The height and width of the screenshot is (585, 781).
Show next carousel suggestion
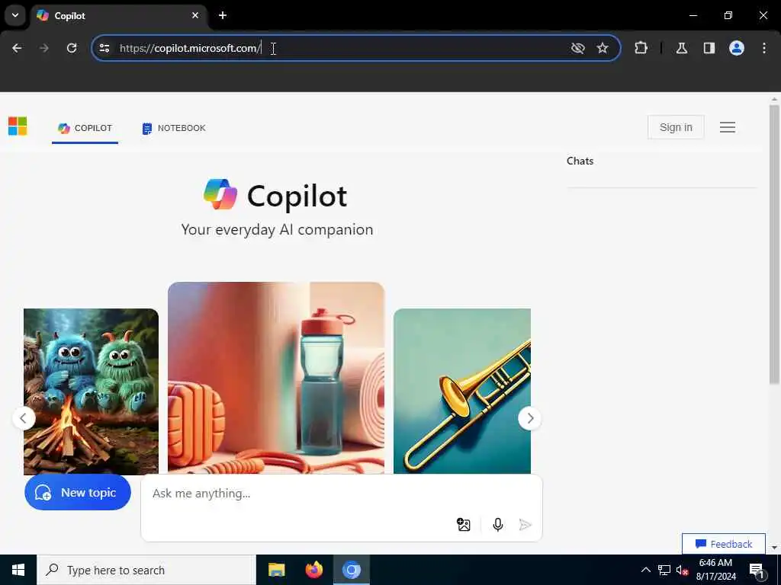530,418
